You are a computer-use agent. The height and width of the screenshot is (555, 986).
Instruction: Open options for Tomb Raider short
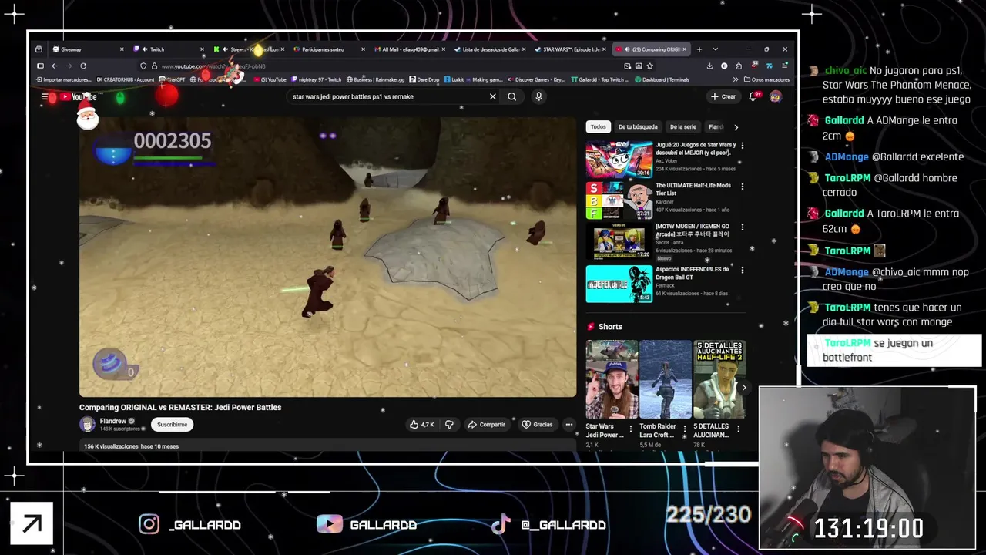click(x=685, y=429)
